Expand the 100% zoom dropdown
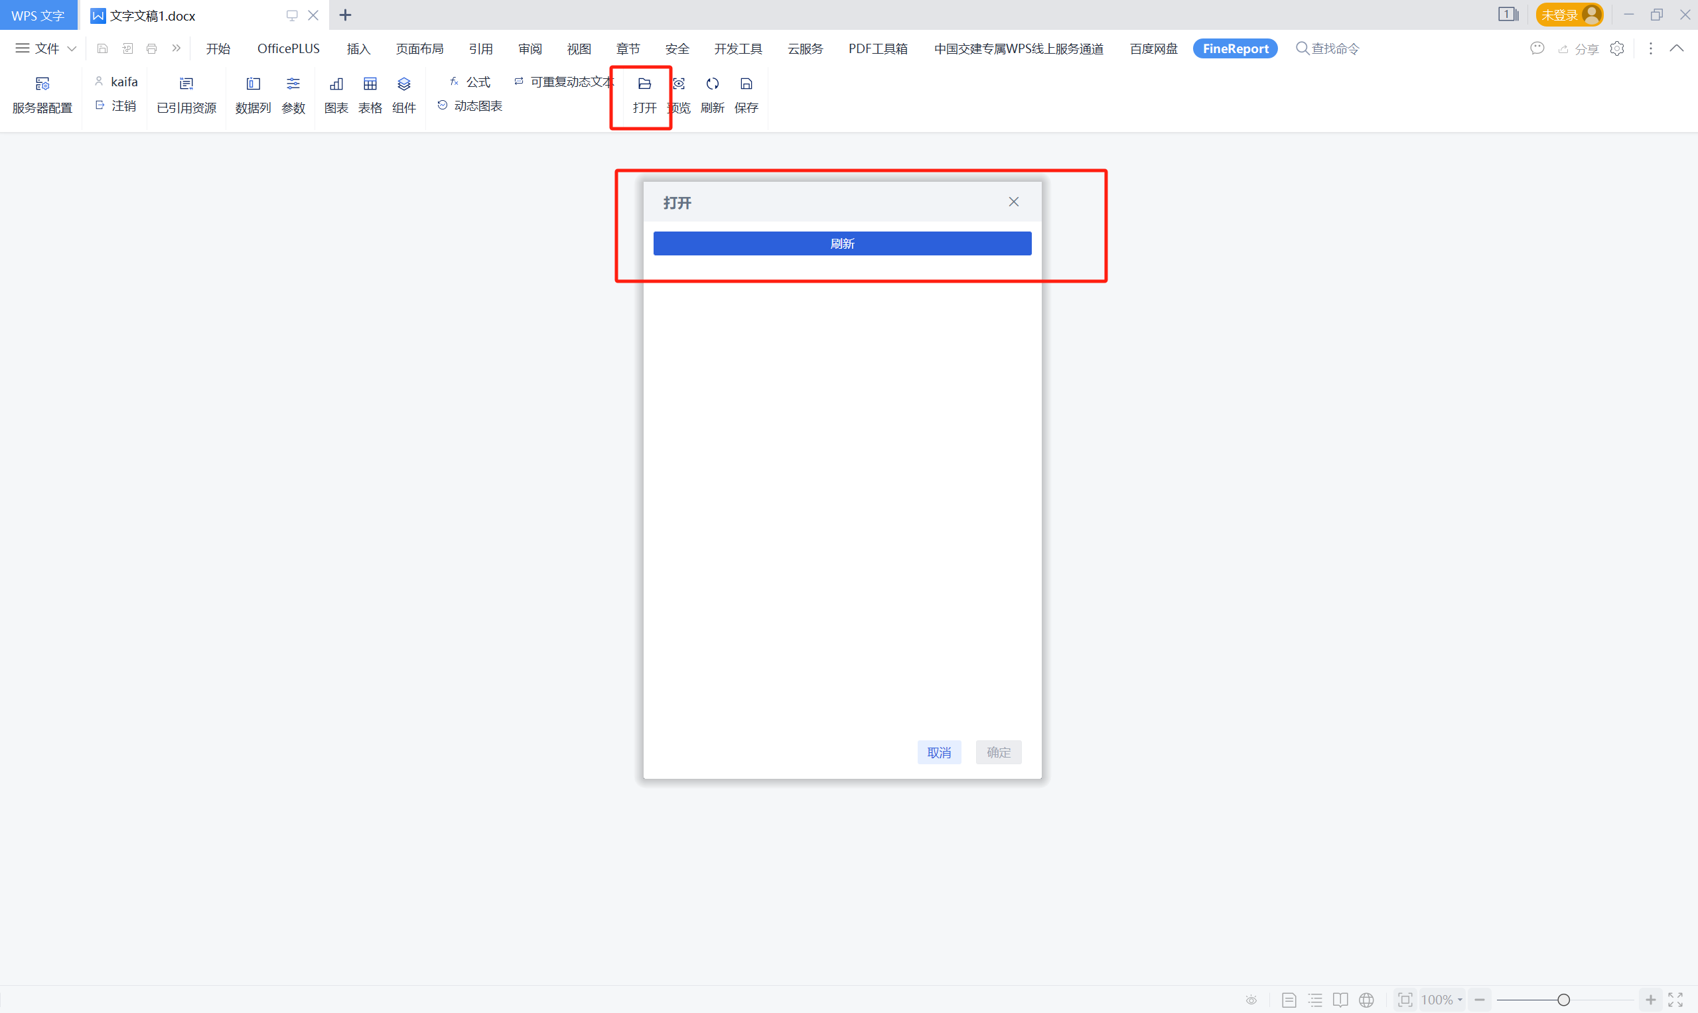 pos(1460,1000)
